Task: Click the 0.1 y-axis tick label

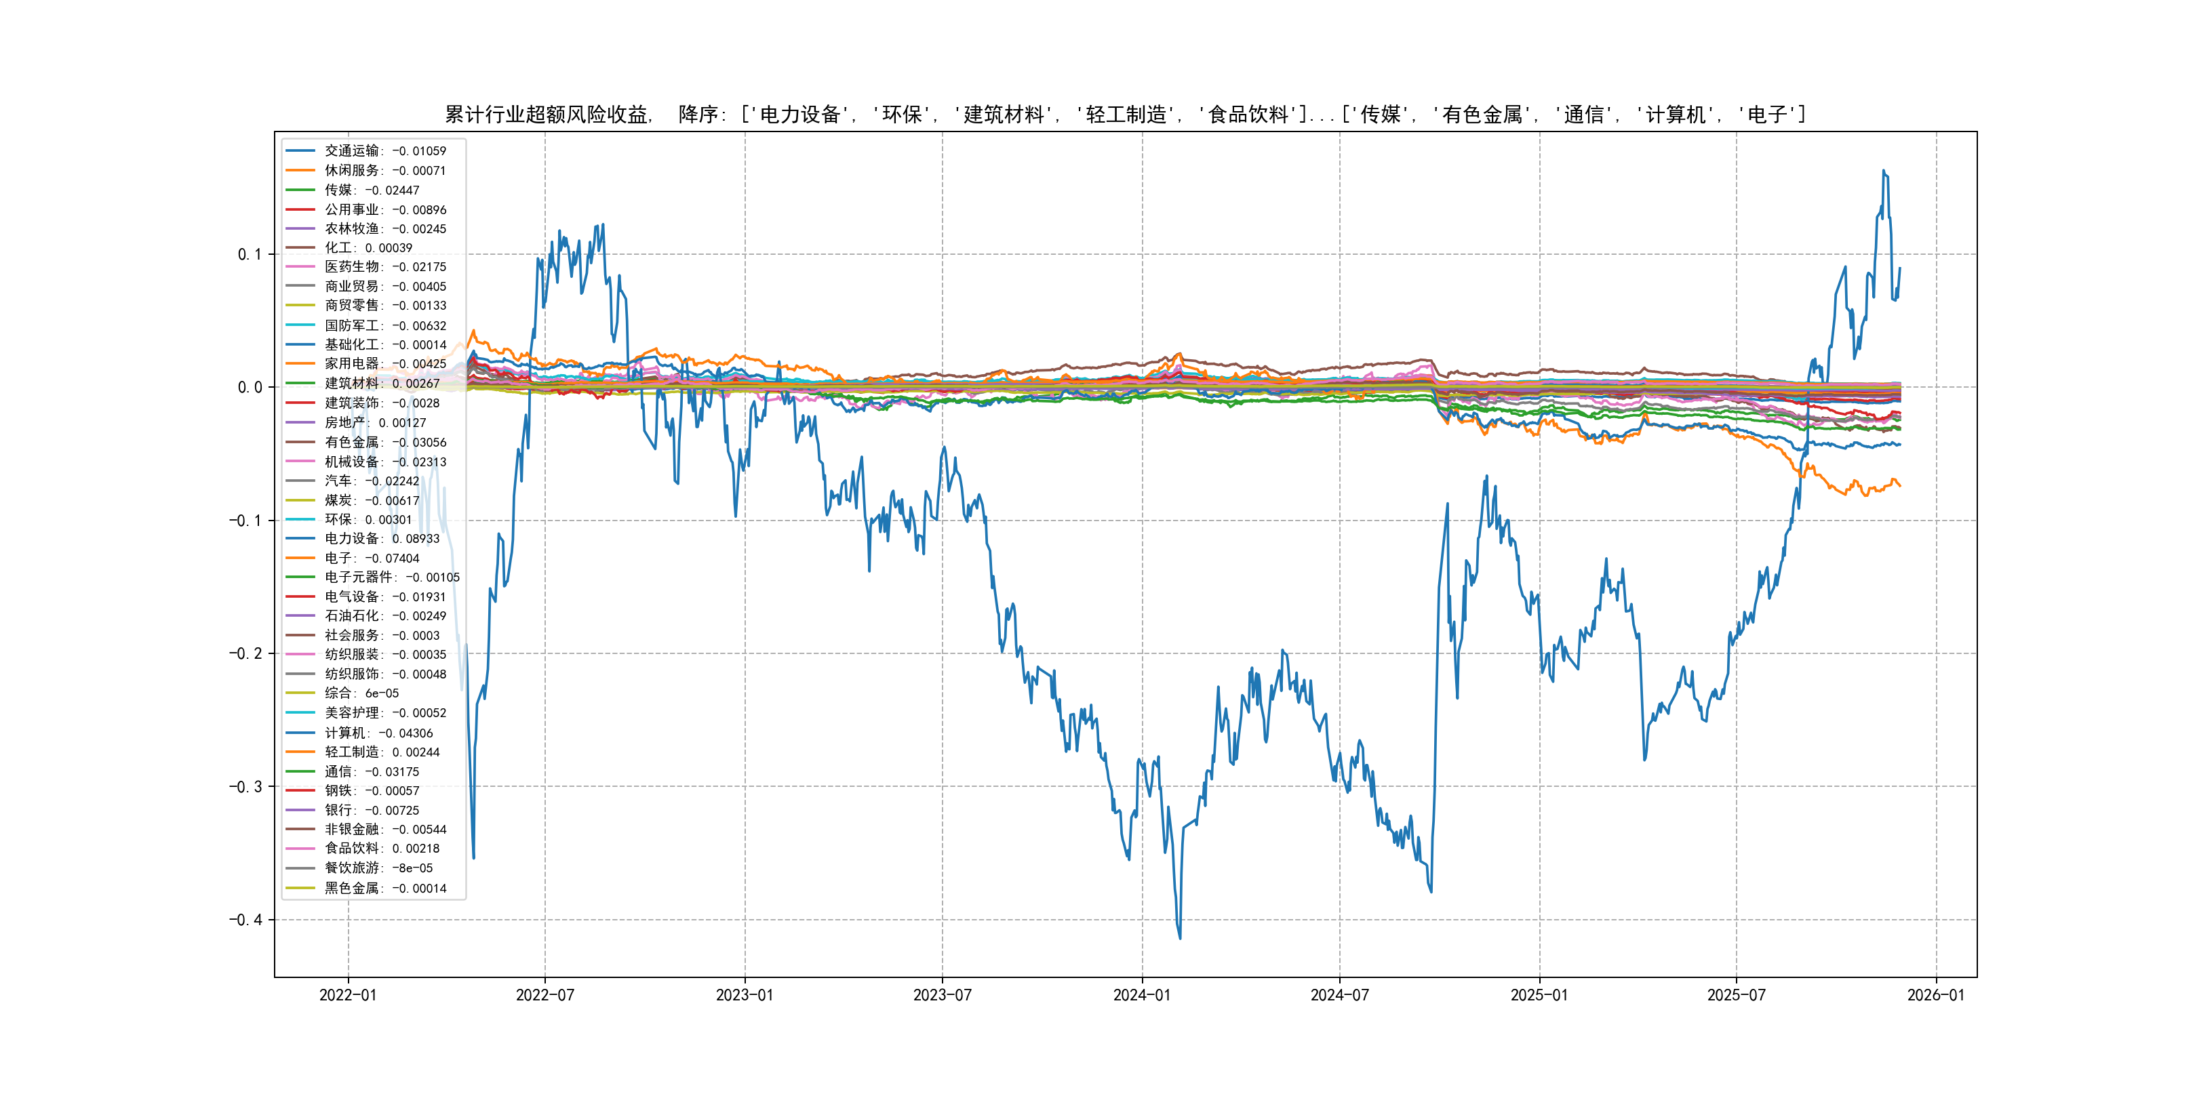Action: (x=250, y=254)
